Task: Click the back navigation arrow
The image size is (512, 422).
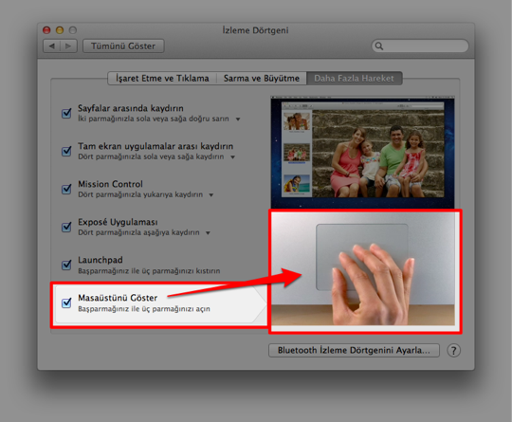Action: [52, 46]
